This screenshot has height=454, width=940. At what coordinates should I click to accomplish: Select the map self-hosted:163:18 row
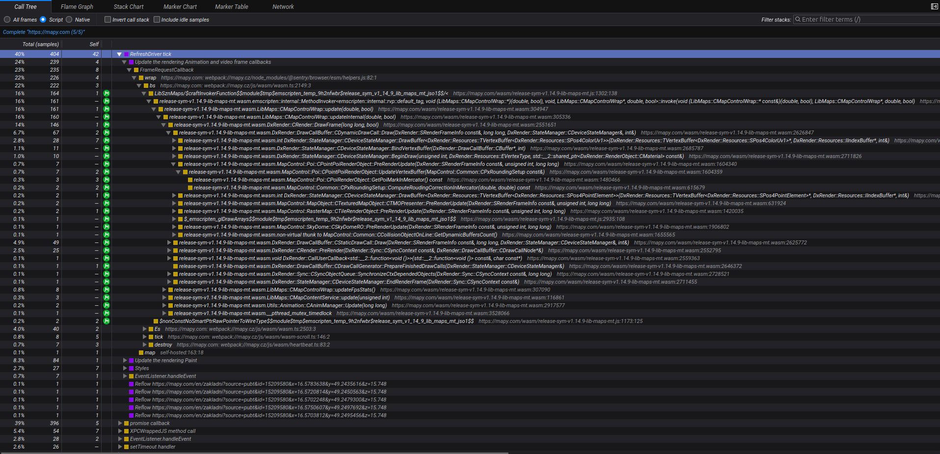pyautogui.click(x=470, y=352)
